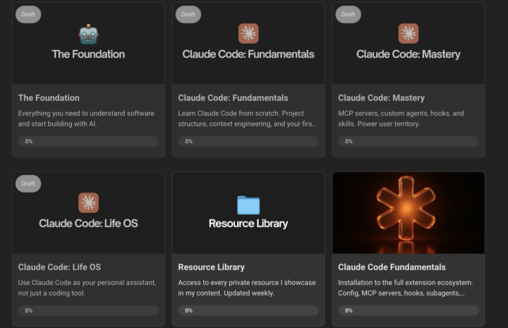The width and height of the screenshot is (508, 328).
Task: Click the 'Use Claude Code as your personal assistant' description
Action: (x=87, y=288)
